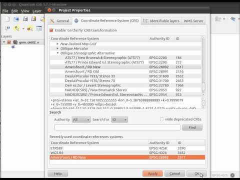Click Authority ID header in upper CRS table
This screenshot has height=180, width=240.
click(x=159, y=38)
